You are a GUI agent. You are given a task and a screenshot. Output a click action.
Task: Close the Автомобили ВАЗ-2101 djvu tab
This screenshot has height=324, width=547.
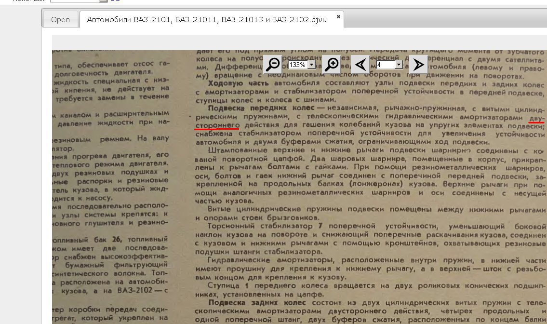coord(338,16)
